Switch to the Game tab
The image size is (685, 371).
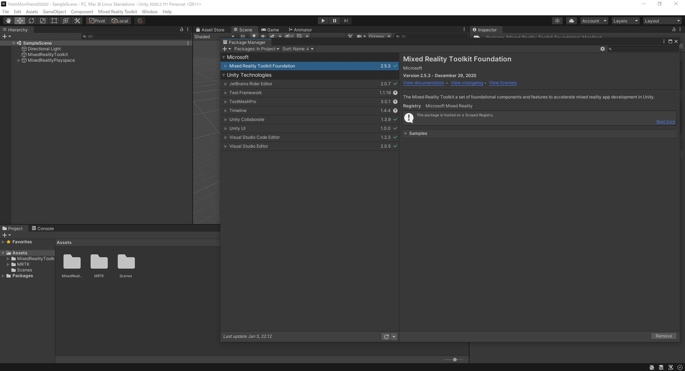pyautogui.click(x=270, y=30)
